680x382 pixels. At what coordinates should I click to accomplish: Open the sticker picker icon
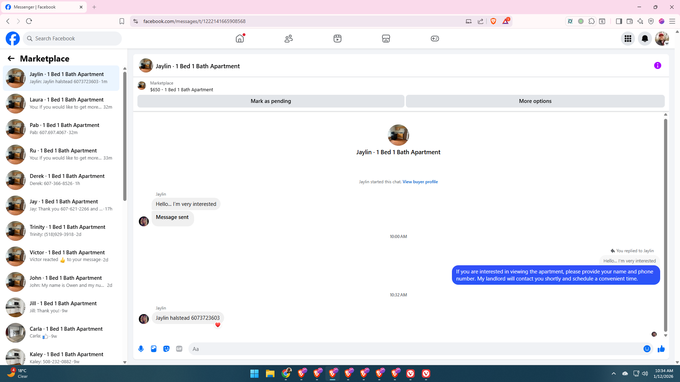point(166,349)
